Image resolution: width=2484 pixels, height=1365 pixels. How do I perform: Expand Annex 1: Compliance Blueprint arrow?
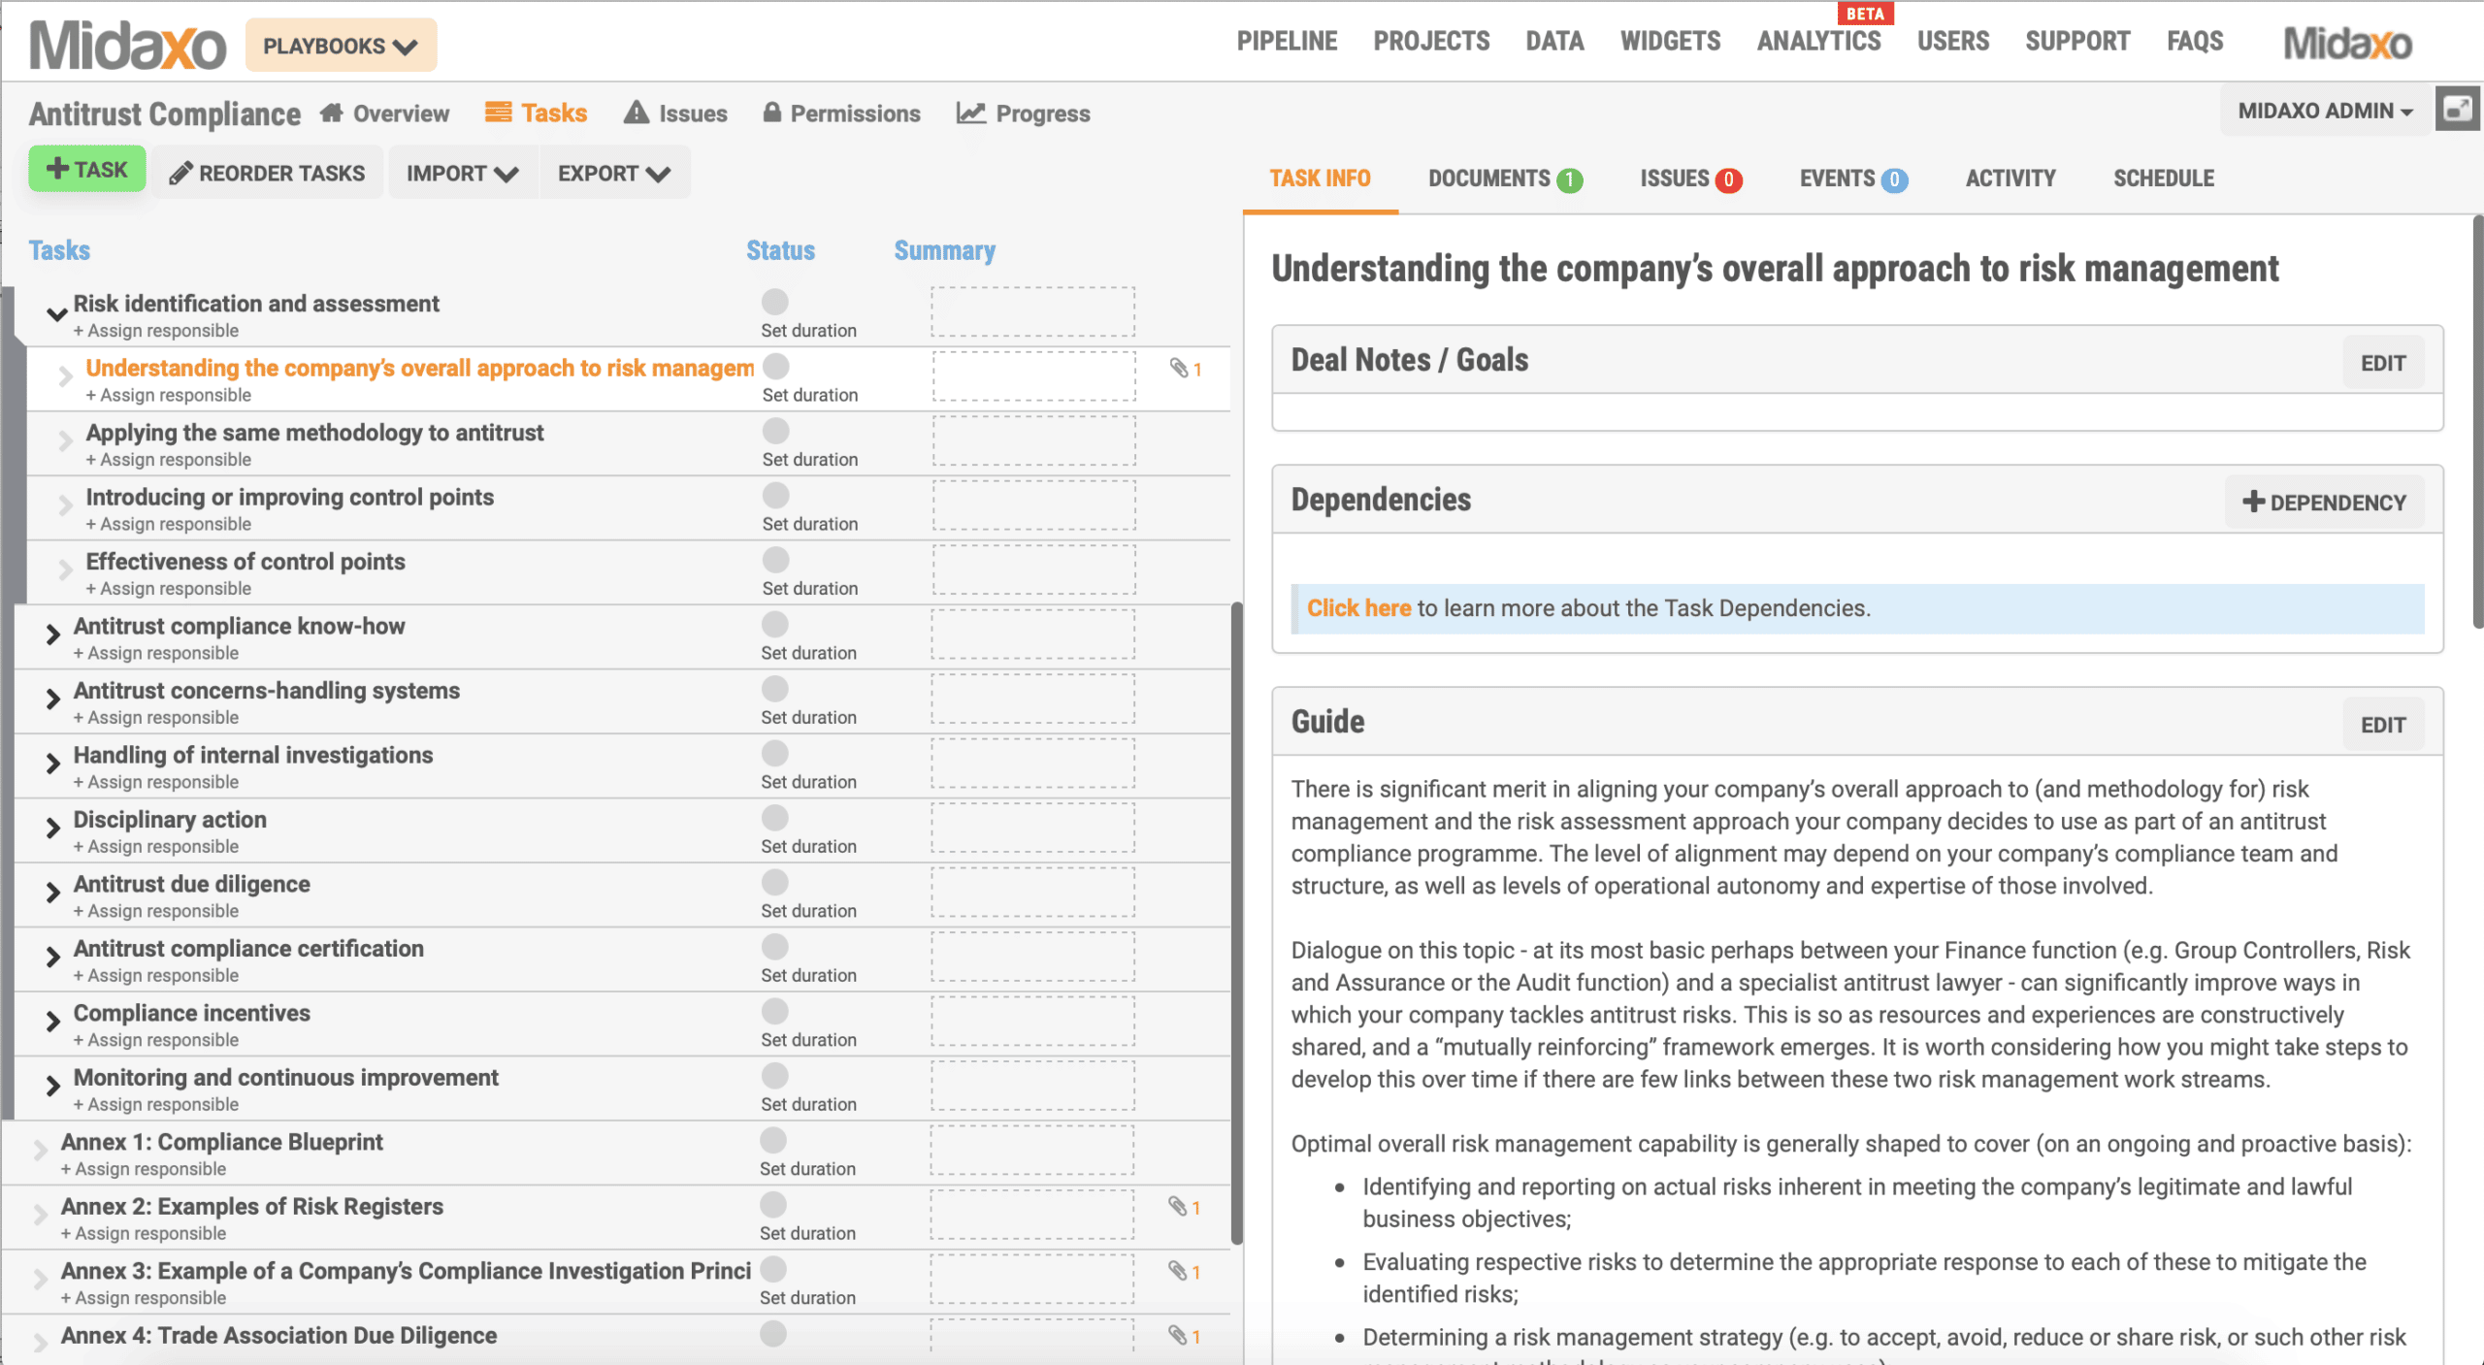tap(40, 1151)
